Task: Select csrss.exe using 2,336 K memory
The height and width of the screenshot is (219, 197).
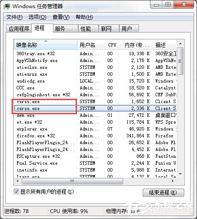Action: [95, 108]
